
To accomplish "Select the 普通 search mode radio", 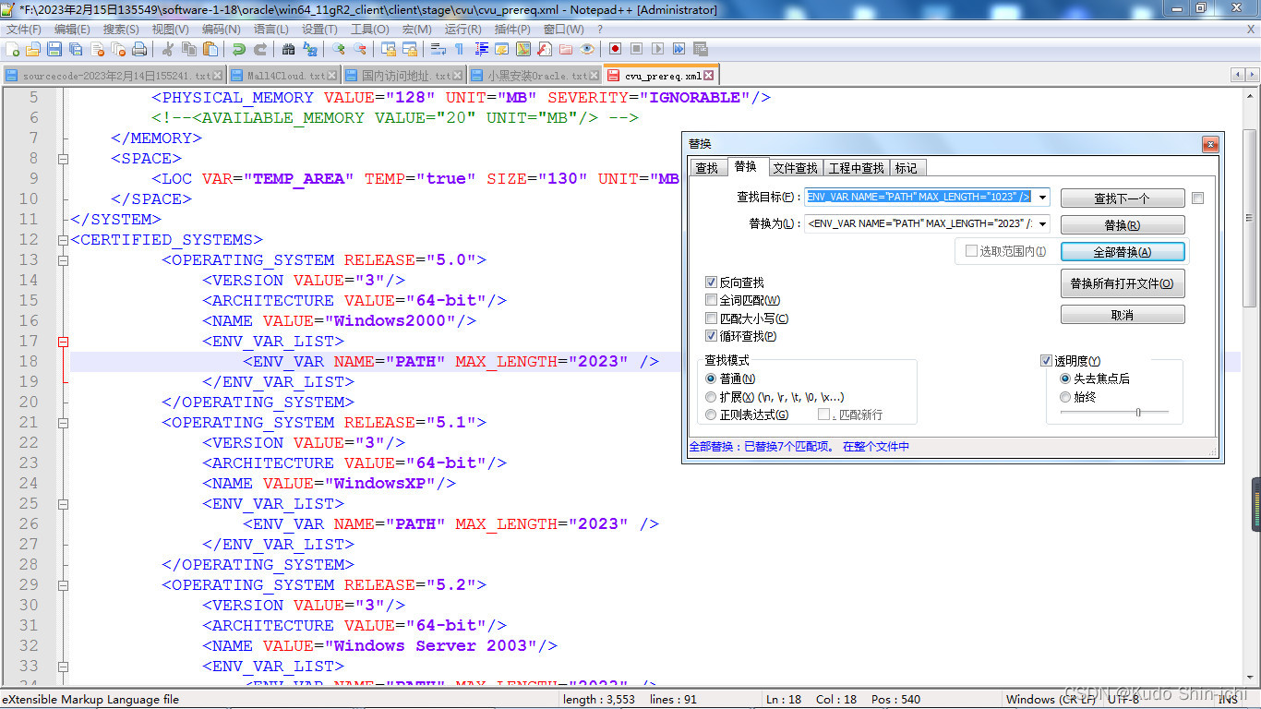I will [x=711, y=379].
